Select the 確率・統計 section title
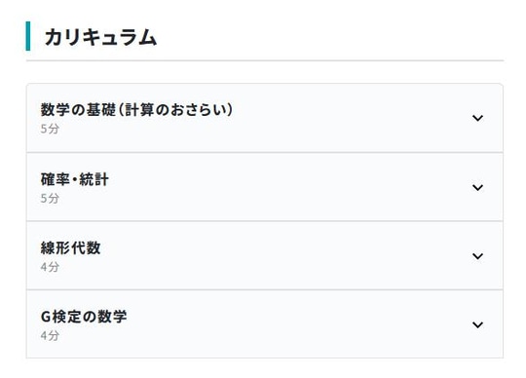 coord(74,179)
